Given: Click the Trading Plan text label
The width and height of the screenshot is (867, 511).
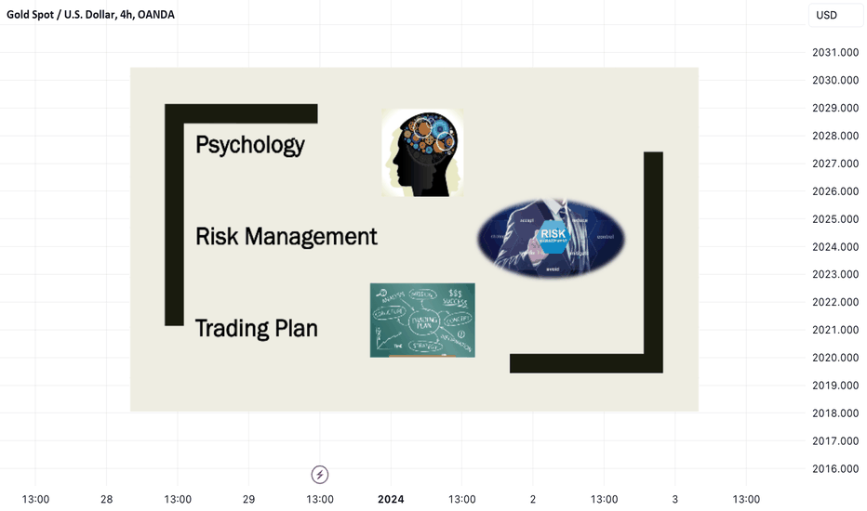Looking at the screenshot, I should (x=257, y=328).
